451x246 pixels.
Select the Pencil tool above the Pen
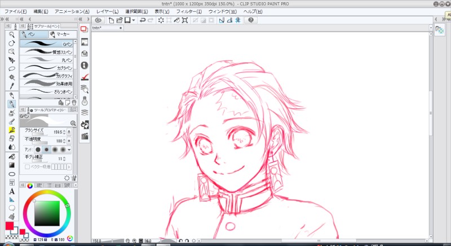pyautogui.click(x=11, y=95)
